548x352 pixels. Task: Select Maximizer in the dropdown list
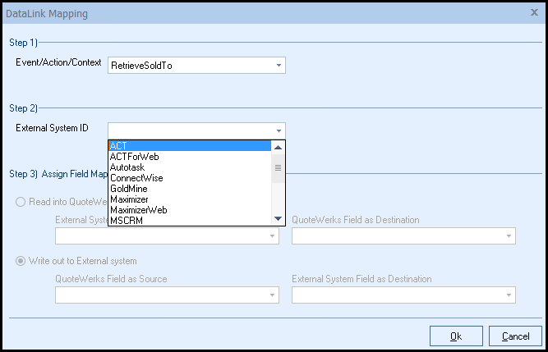189,199
